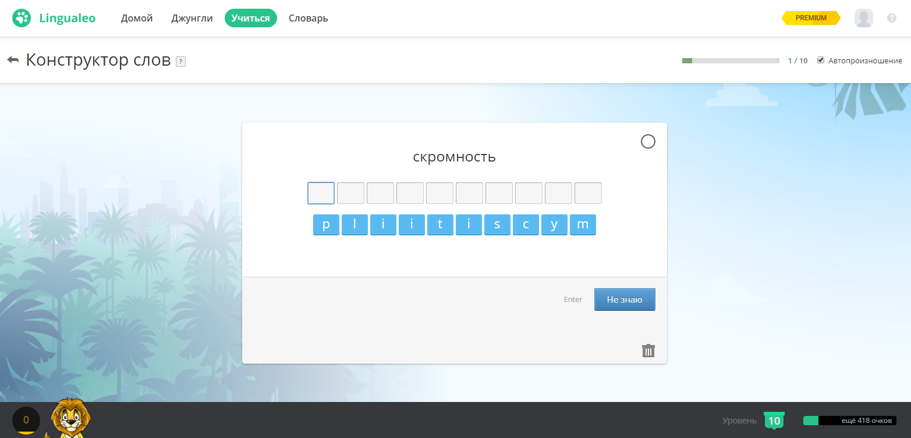Open the user profile avatar
This screenshot has height=438, width=911.
point(863,18)
